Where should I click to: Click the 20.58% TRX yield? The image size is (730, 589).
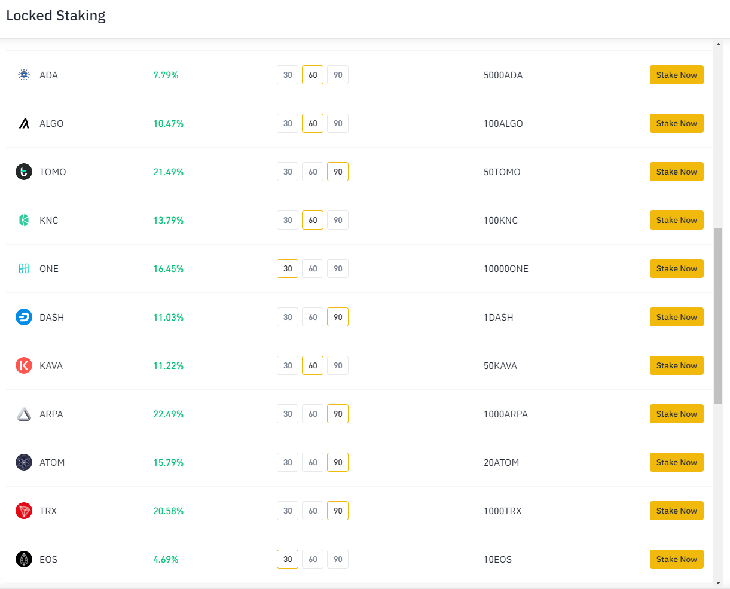point(169,511)
